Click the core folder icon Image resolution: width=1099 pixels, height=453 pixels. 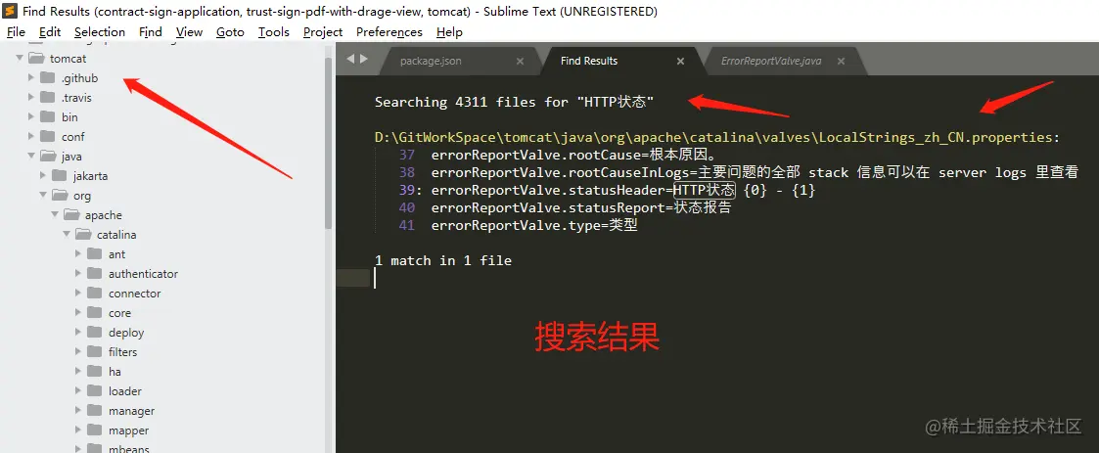pyautogui.click(x=95, y=313)
